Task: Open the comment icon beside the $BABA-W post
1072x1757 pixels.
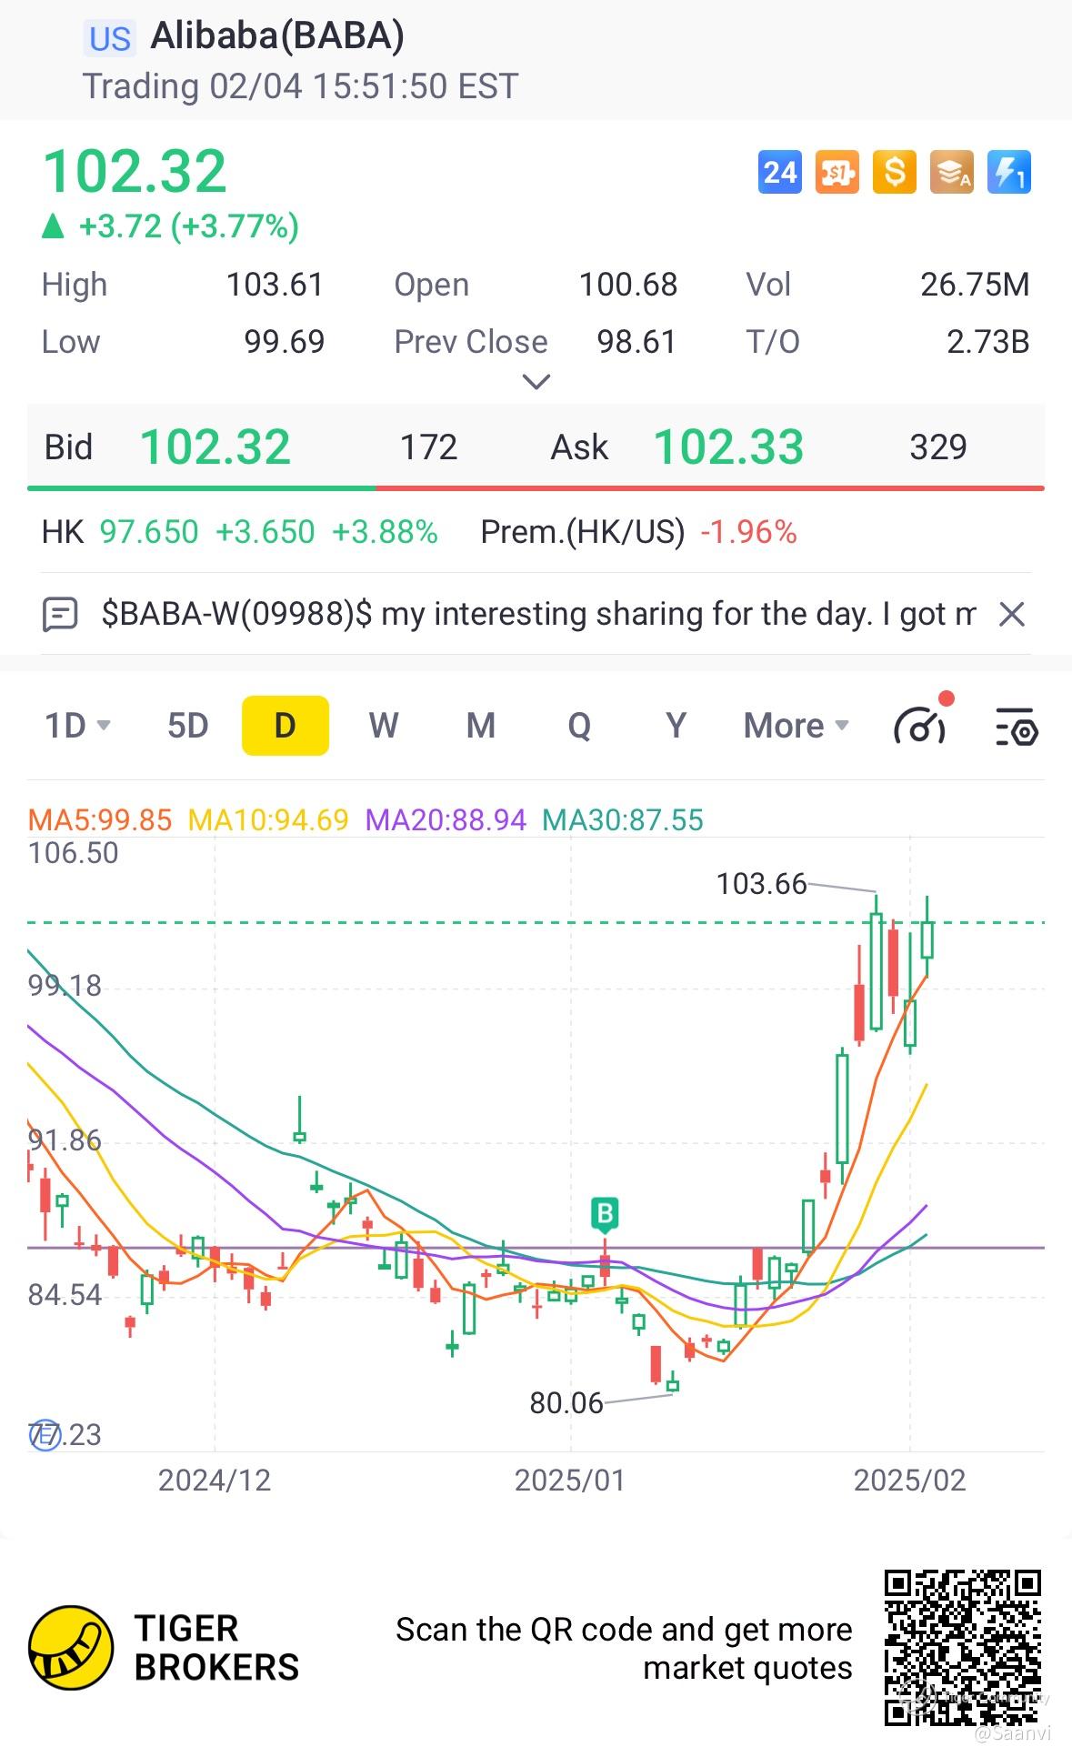Action: click(x=60, y=615)
